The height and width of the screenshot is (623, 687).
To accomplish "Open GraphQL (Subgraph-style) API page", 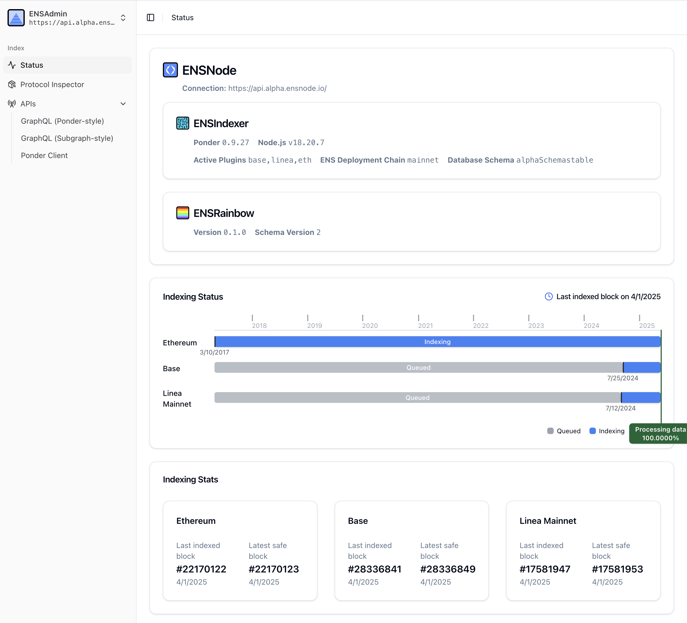I will coord(67,138).
